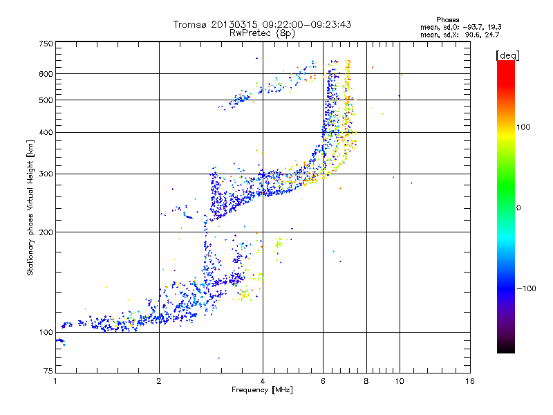Click the black bottom of the colorbar

(x=506, y=348)
